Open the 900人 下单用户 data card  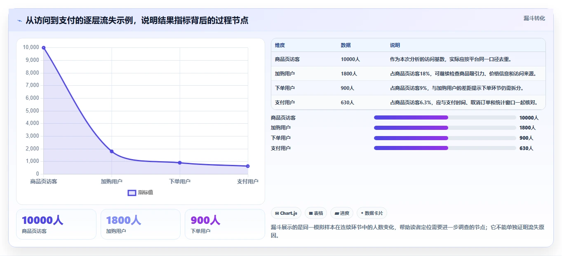coord(225,224)
